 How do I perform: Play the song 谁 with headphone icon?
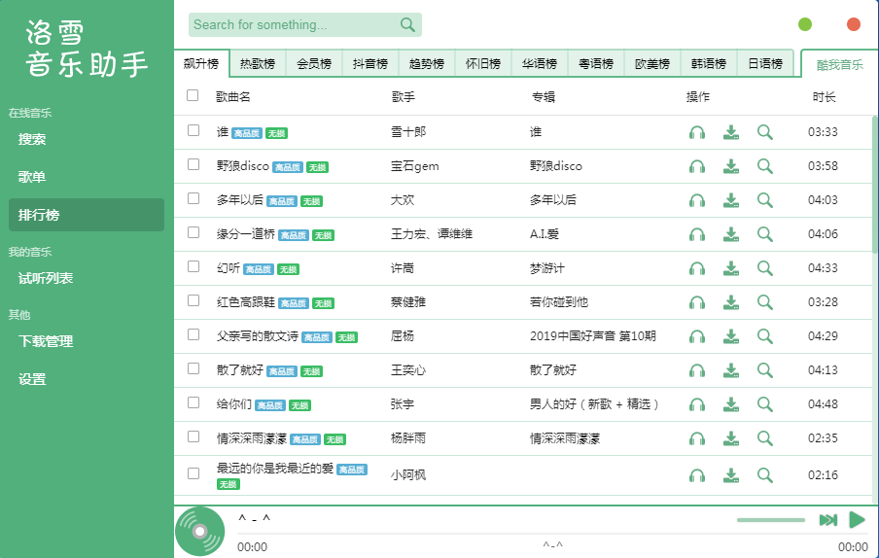(696, 132)
